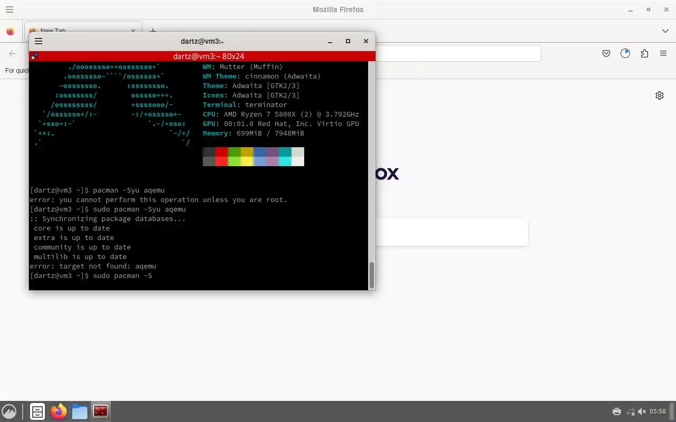Click the 'you cannot perform this operation' error

click(158, 200)
